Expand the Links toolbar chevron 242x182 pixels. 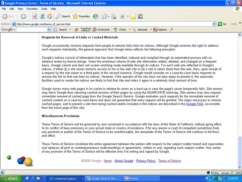click(x=240, y=23)
